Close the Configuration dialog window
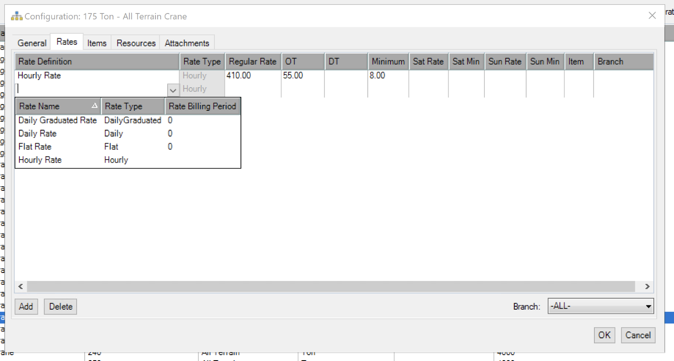 pos(652,16)
